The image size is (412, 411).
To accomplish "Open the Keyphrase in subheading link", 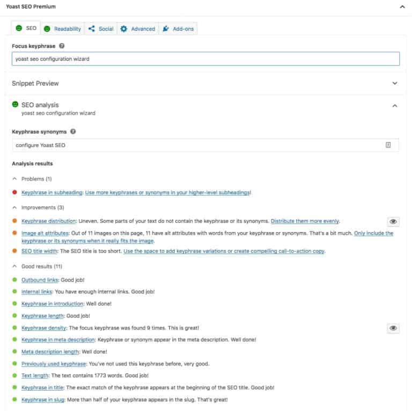I will point(52,192).
